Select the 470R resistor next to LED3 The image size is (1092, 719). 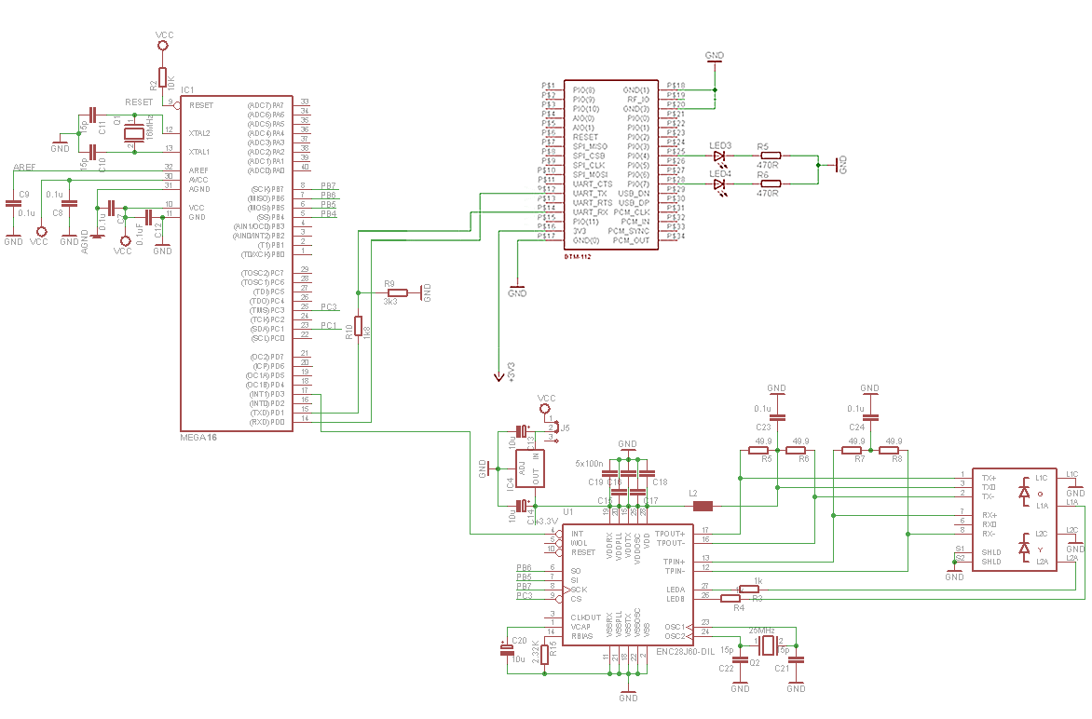point(771,156)
